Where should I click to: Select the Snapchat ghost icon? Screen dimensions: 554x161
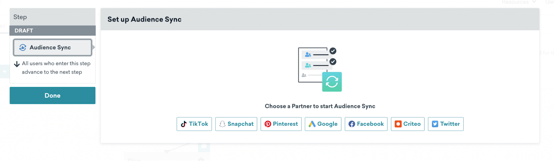pos(222,124)
